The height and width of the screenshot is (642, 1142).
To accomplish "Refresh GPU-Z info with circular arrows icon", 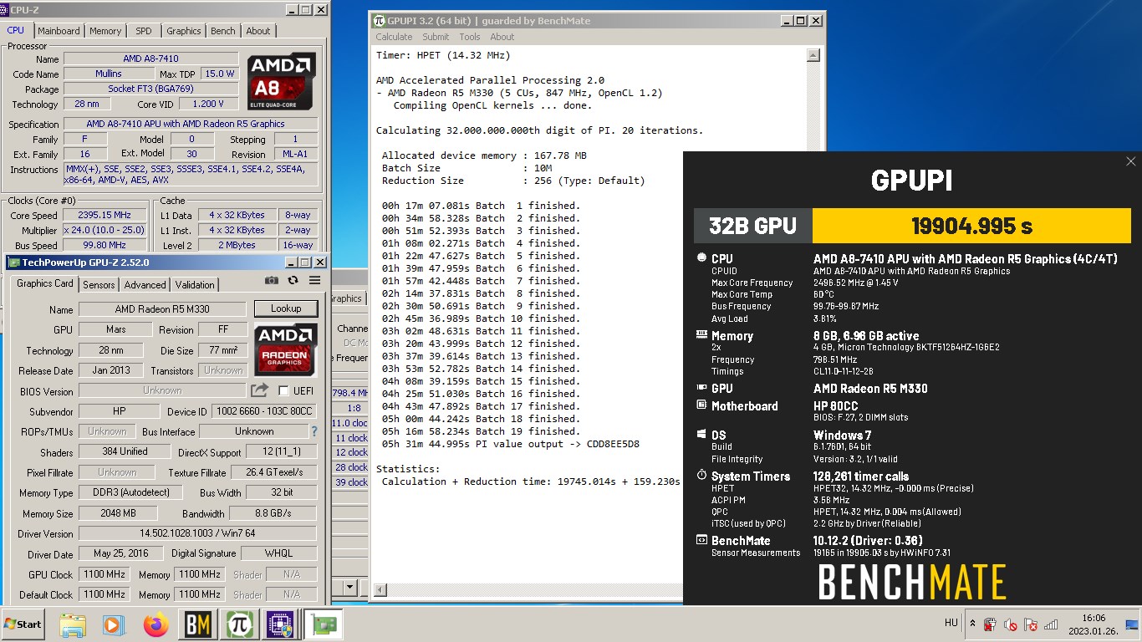I will point(293,281).
